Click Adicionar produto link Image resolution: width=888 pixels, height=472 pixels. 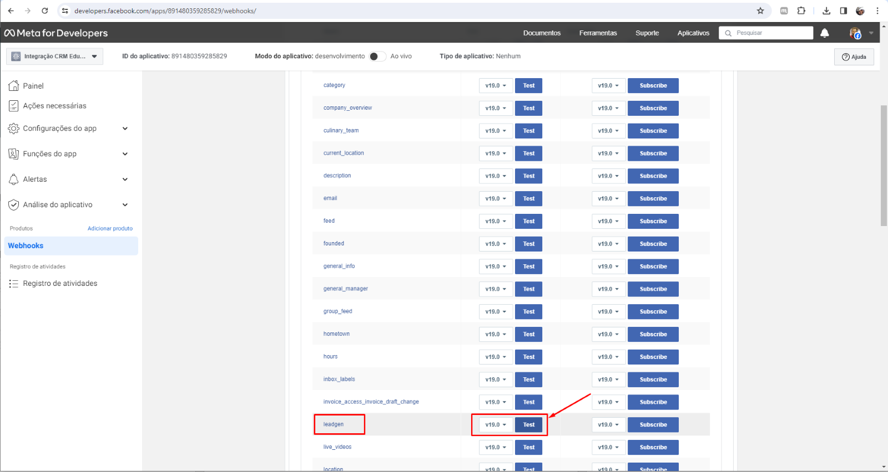(x=110, y=228)
